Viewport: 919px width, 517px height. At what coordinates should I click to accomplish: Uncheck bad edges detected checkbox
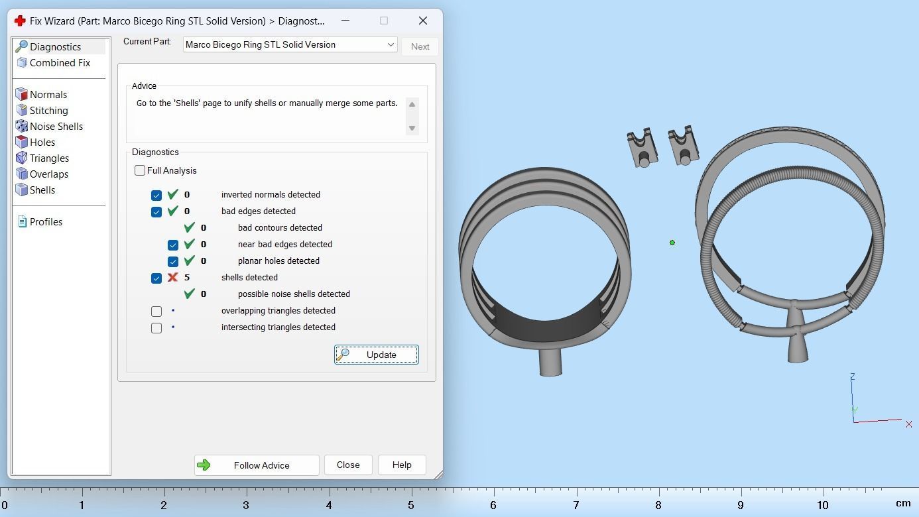tap(156, 211)
